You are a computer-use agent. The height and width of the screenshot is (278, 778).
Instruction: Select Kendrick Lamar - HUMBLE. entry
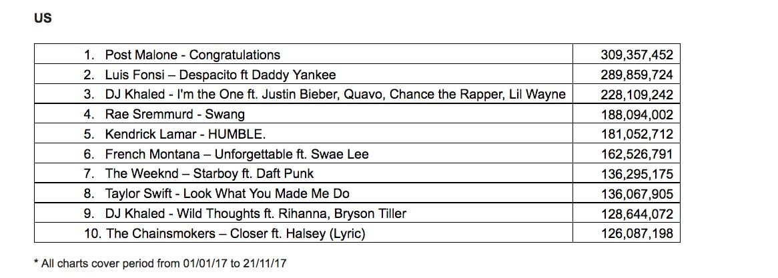(x=185, y=135)
